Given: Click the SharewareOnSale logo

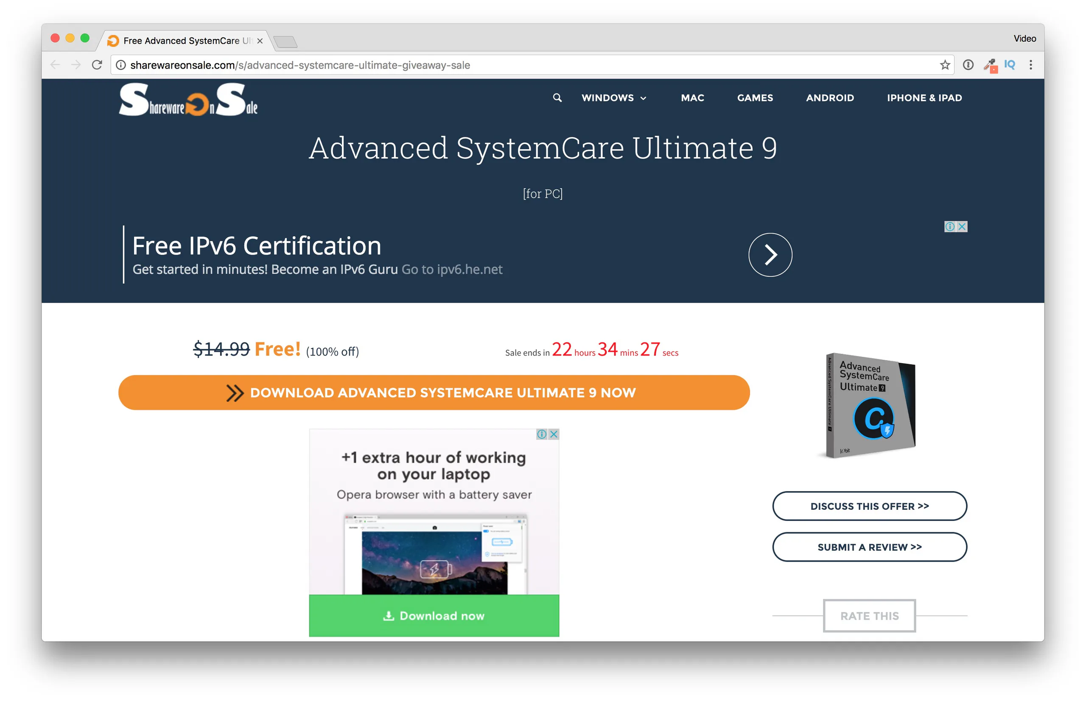Looking at the screenshot, I should [188, 100].
